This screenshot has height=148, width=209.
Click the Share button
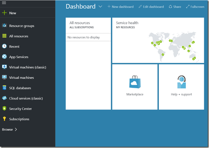tap(175, 7)
